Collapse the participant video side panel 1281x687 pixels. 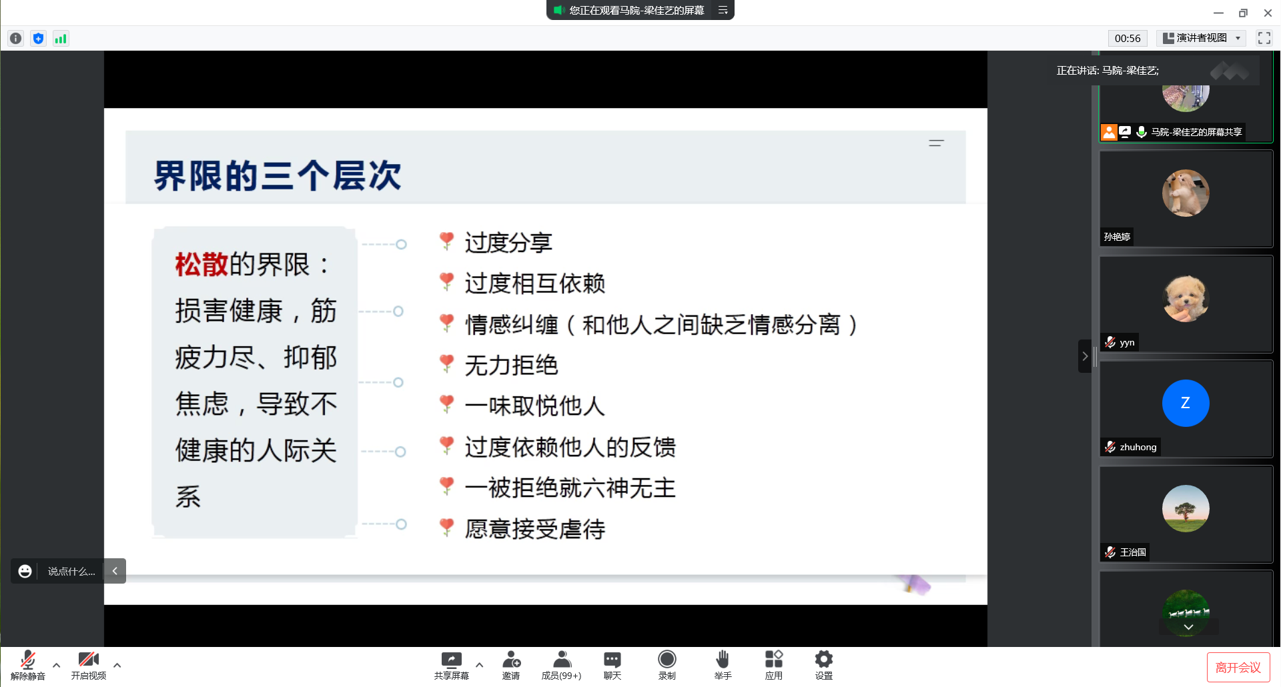[1085, 356]
